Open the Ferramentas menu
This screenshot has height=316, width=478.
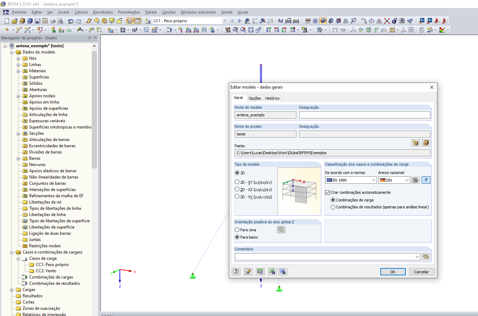point(129,12)
